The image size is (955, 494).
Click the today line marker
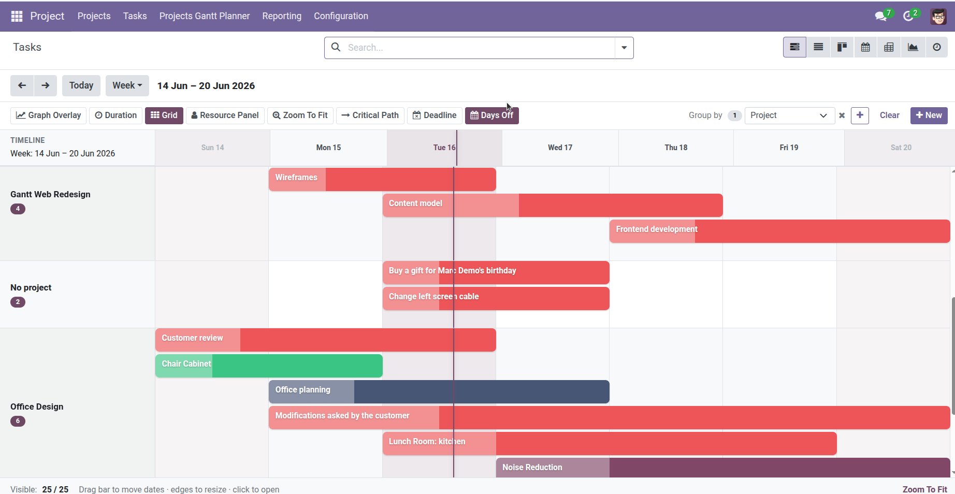click(454, 321)
